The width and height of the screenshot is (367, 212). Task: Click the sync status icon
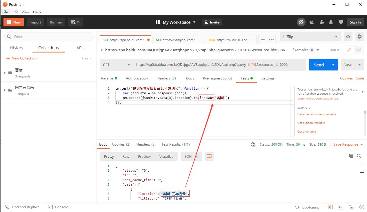[x=301, y=22]
